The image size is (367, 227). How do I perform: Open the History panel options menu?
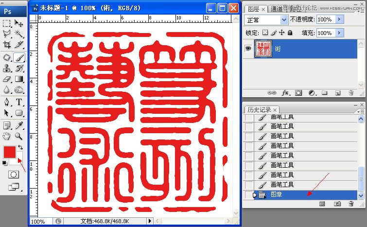[x=361, y=112]
